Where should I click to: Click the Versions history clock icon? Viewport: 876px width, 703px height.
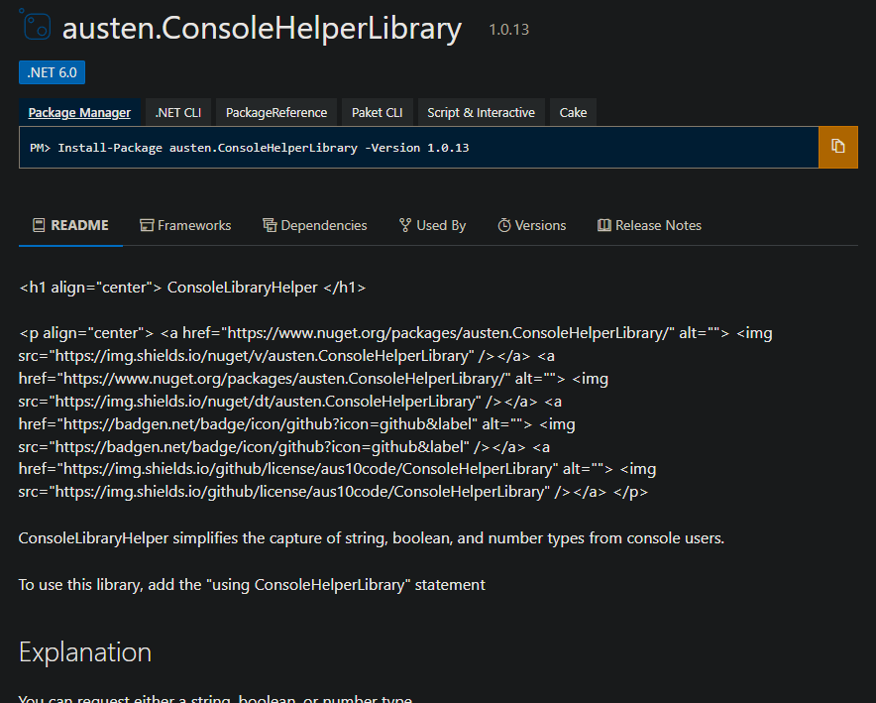coord(502,225)
